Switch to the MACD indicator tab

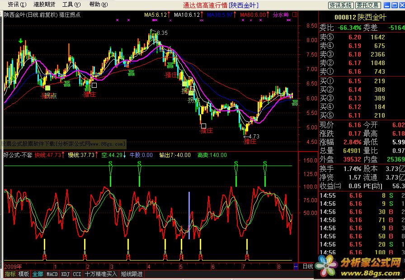tap(52, 274)
